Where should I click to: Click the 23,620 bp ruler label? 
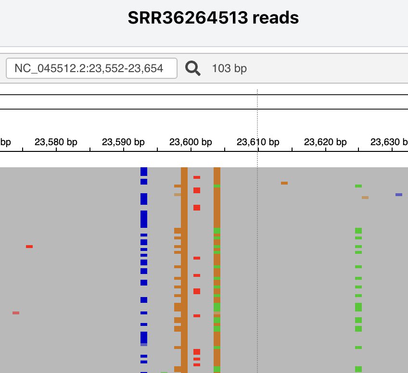tap(325, 142)
